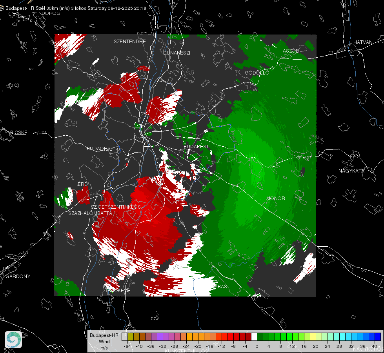Click the '-24' value on the legend scale
Image resolution: width=384 pixels, height=353 pixels.
tap(186, 346)
